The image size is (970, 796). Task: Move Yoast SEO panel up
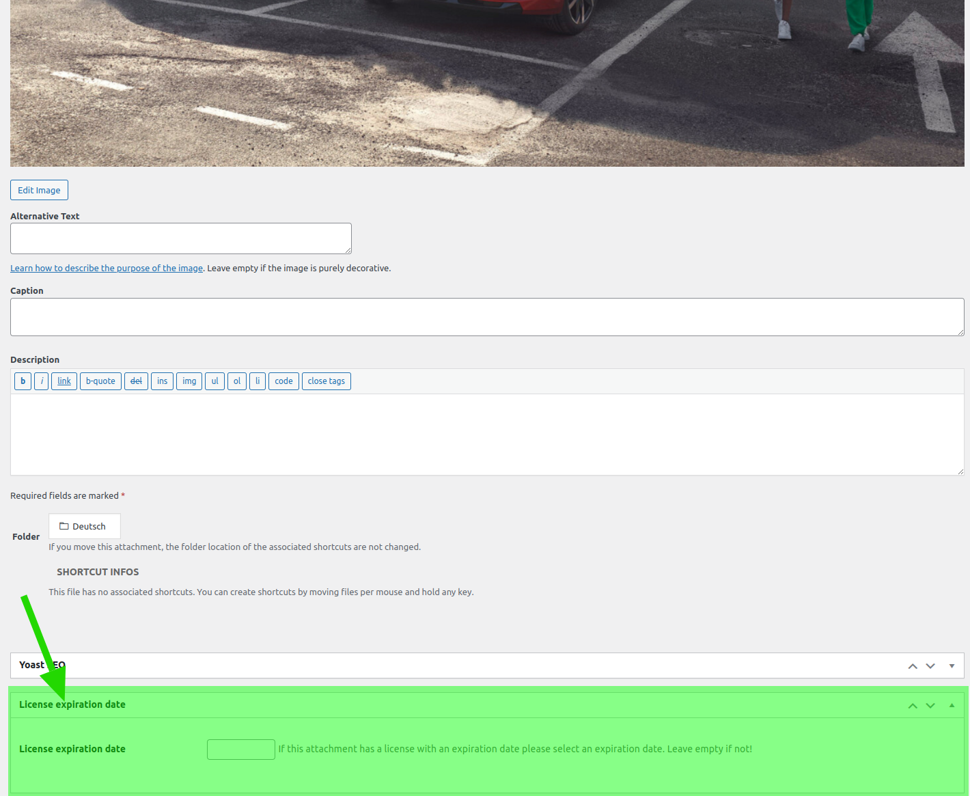pyautogui.click(x=913, y=666)
